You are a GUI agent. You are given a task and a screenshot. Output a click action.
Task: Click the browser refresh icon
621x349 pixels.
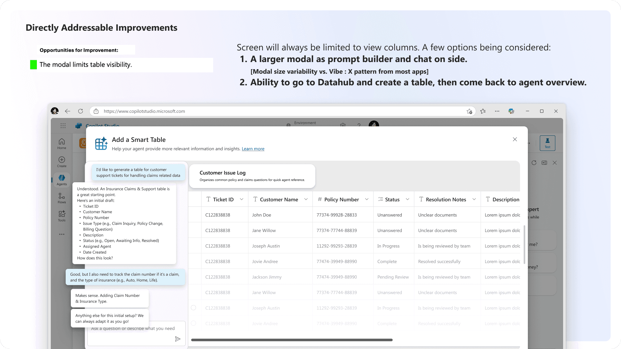pyautogui.click(x=81, y=111)
